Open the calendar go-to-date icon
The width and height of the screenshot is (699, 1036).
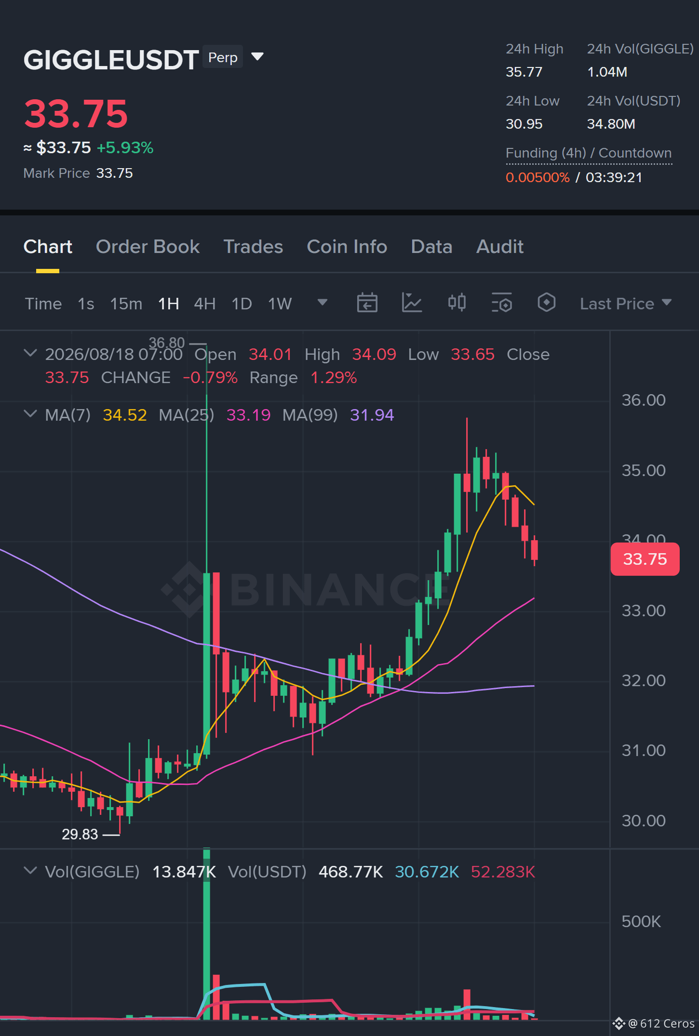coord(367,303)
